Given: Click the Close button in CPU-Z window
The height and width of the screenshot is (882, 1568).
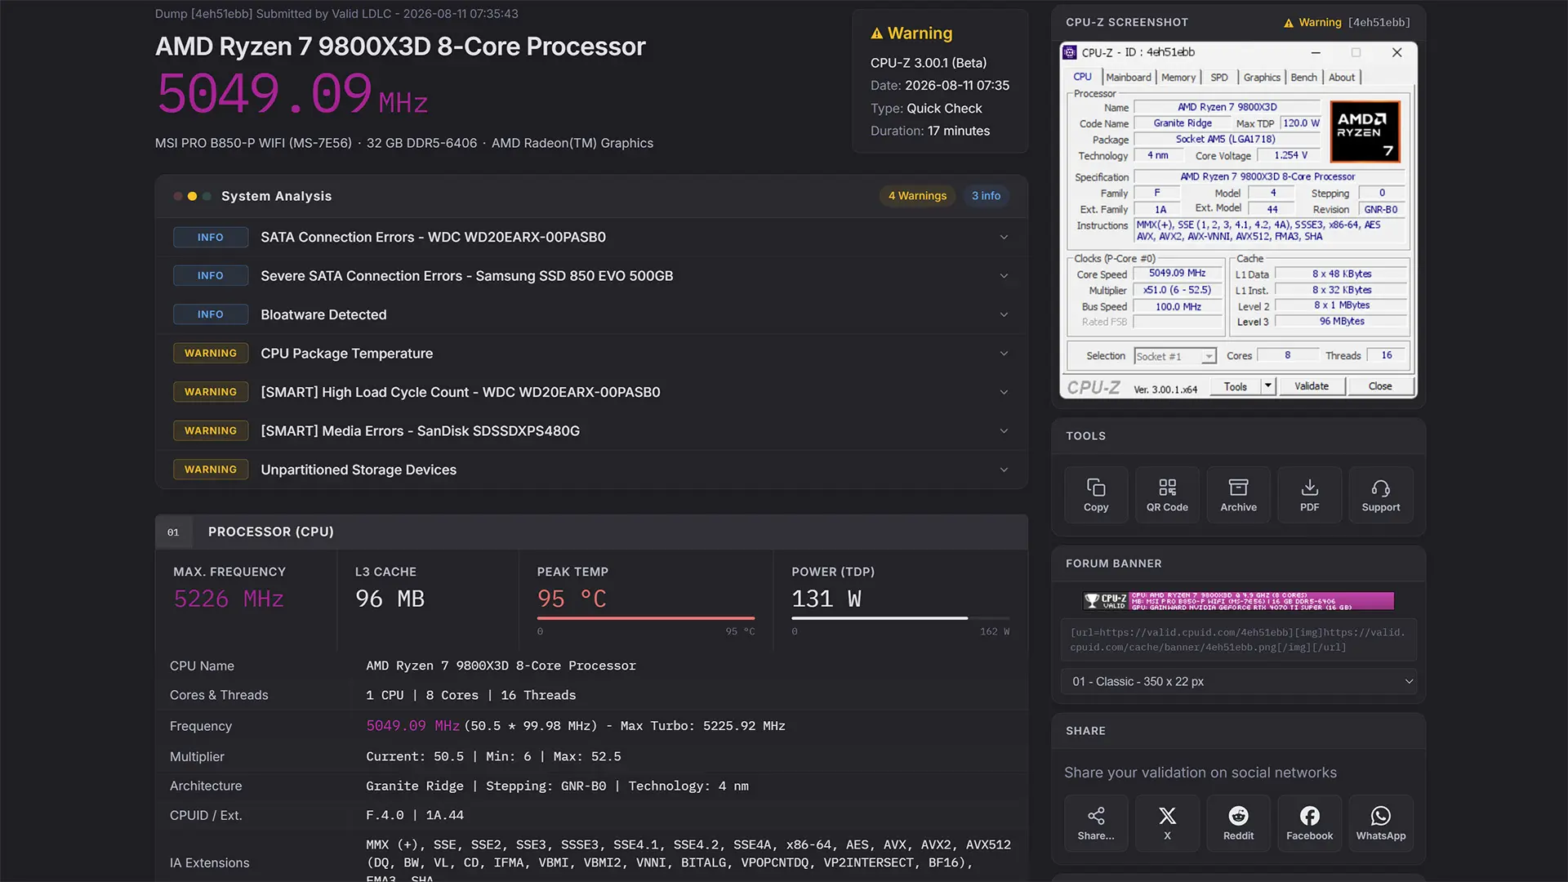Looking at the screenshot, I should point(1379,386).
